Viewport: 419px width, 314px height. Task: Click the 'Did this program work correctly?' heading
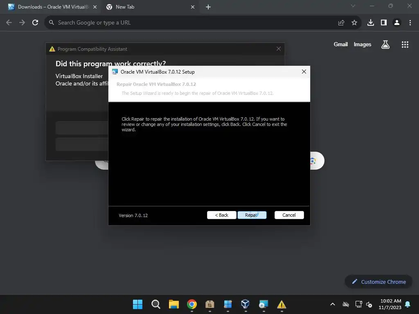(110, 63)
